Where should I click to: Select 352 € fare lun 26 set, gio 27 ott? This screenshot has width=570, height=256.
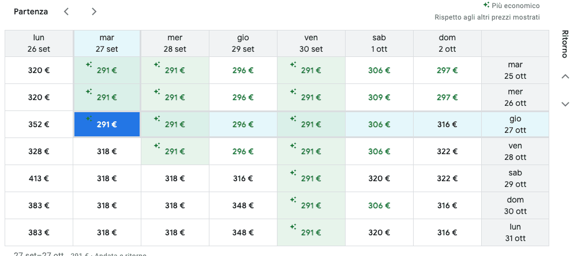pos(39,124)
